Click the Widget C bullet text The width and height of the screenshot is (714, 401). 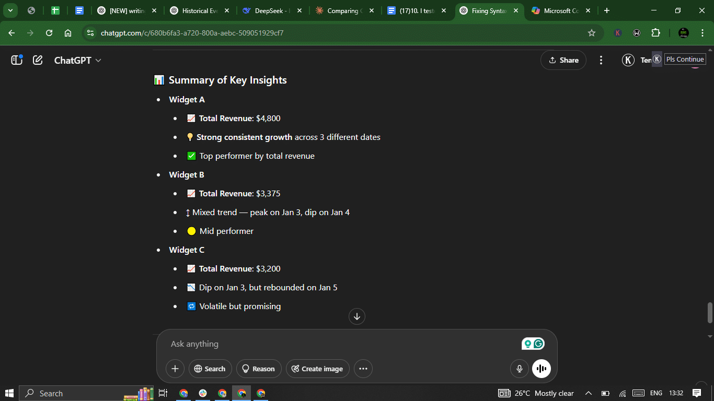[x=187, y=250]
